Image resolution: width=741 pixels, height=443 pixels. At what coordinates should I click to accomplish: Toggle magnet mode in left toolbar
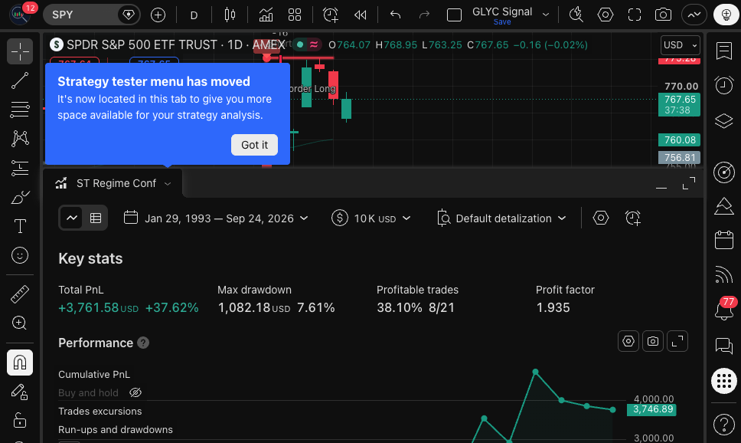tap(20, 363)
